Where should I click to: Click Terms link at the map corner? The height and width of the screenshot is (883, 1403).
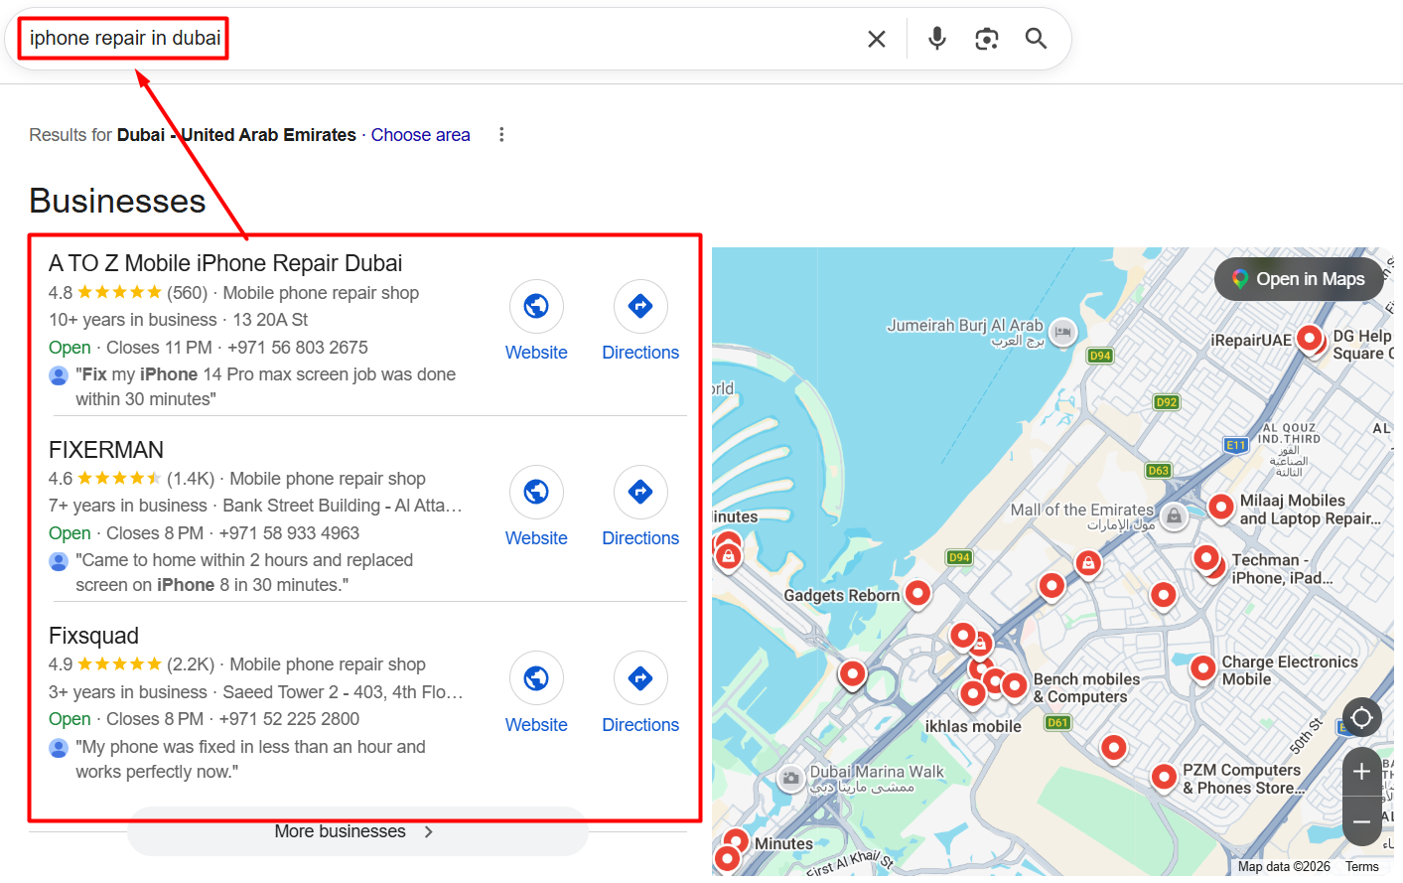[x=1362, y=867]
